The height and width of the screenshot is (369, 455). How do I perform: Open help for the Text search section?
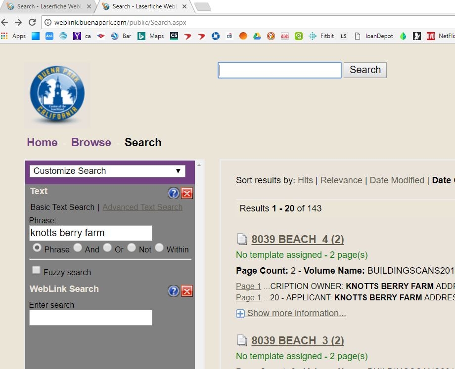pyautogui.click(x=174, y=193)
